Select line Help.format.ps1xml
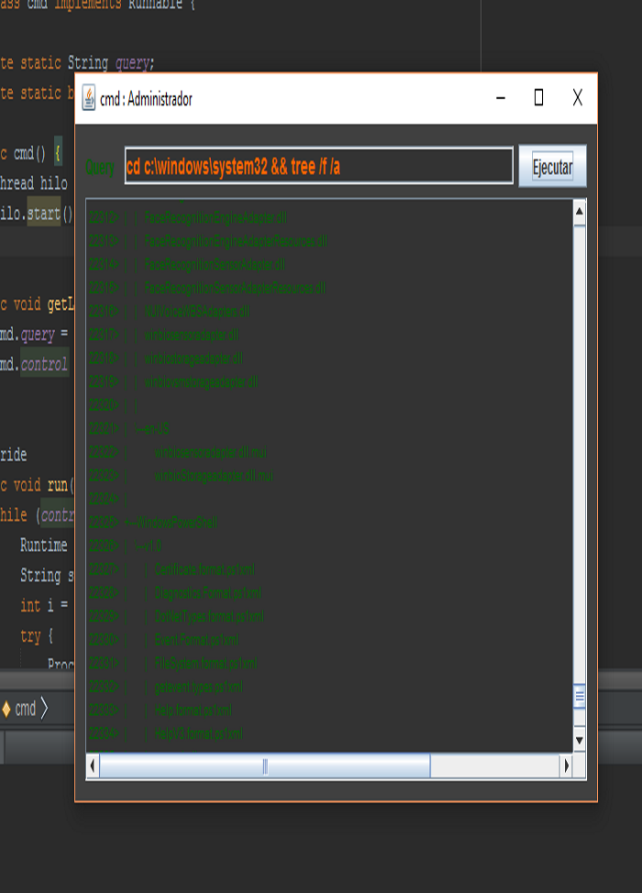Image resolution: width=642 pixels, height=893 pixels. point(194,711)
